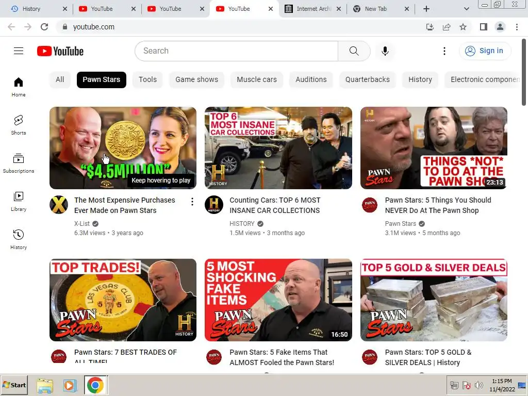Install YouTube app from address bar

430,27
